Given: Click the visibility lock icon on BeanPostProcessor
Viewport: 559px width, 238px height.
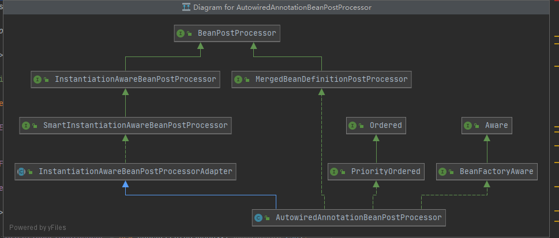Looking at the screenshot, I should [189, 34].
